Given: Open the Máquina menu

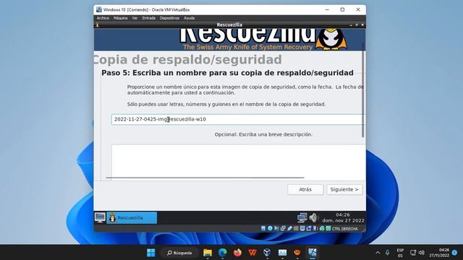Looking at the screenshot, I should 121,18.
